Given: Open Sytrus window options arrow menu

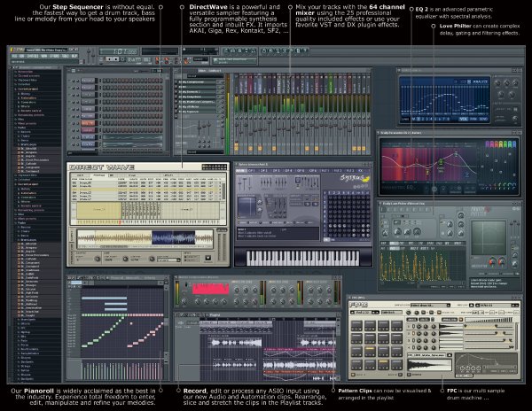Looking at the screenshot, I should coord(237,165).
